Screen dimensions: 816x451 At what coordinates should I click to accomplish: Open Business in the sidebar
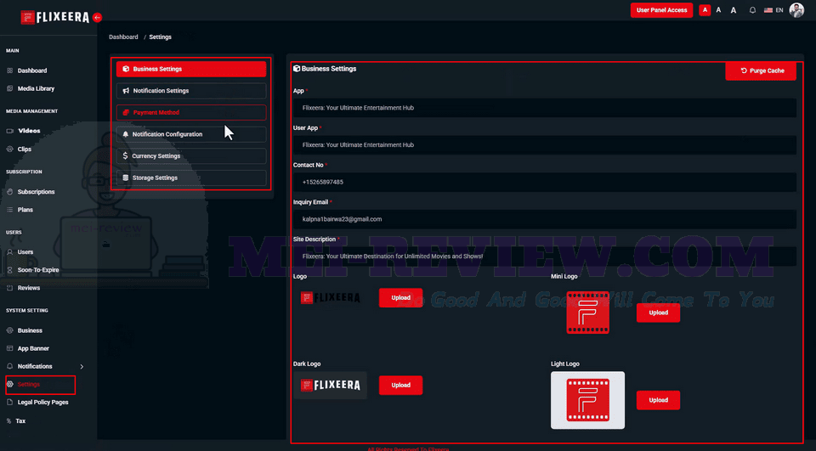pyautogui.click(x=31, y=331)
